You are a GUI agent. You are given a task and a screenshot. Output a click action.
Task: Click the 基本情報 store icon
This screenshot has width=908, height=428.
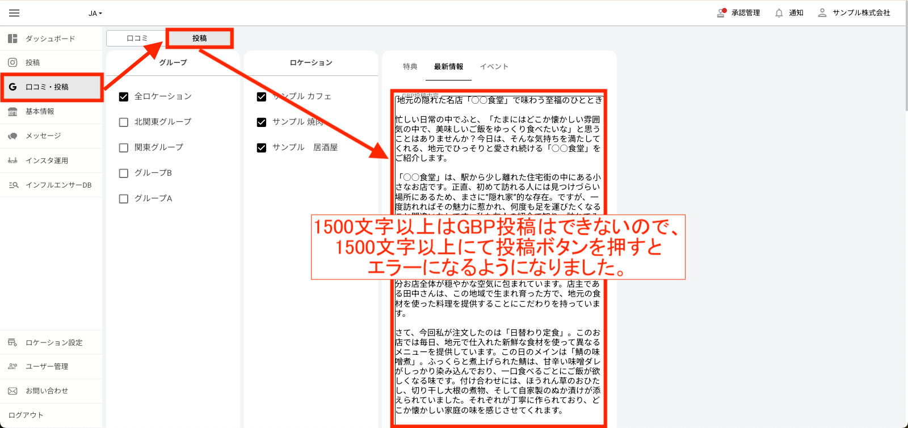tap(12, 112)
